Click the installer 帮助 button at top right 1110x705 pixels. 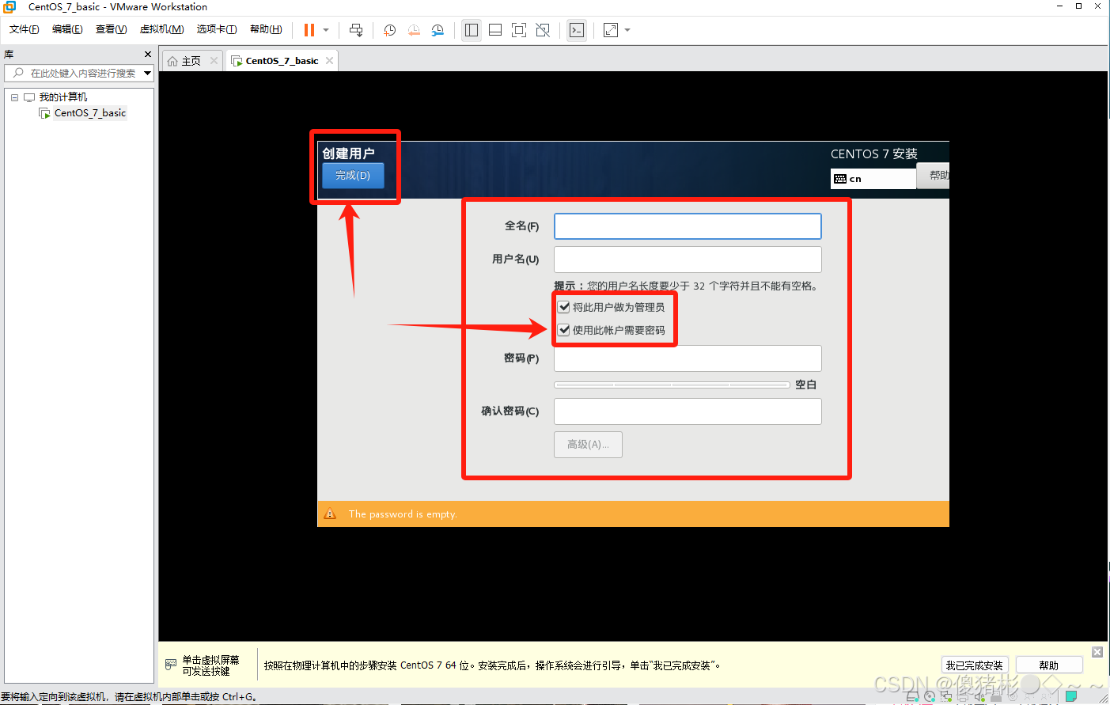(x=934, y=176)
